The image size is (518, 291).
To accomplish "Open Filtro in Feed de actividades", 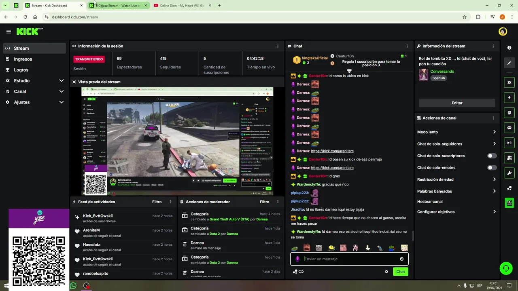I will click(157, 202).
